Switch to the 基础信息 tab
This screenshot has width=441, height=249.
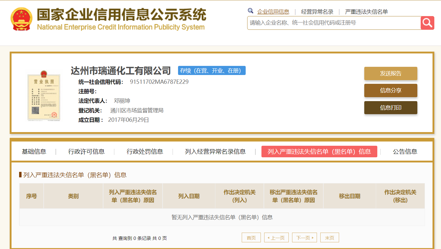(34, 152)
